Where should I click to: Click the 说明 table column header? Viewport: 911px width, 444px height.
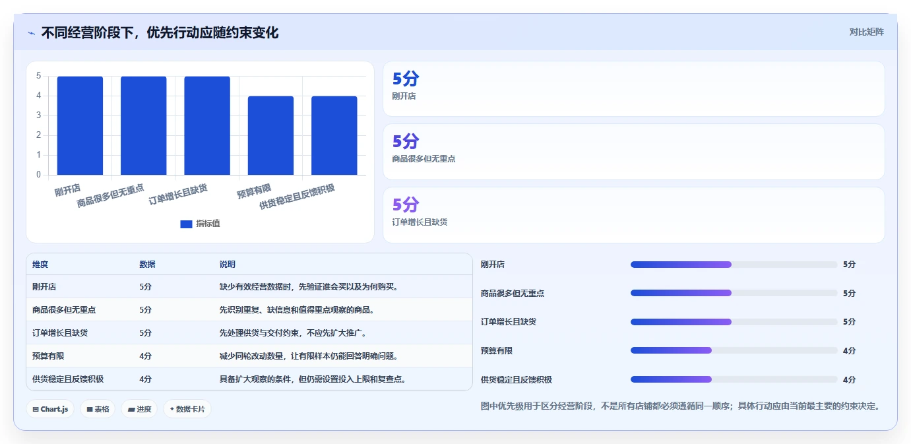pyautogui.click(x=228, y=264)
